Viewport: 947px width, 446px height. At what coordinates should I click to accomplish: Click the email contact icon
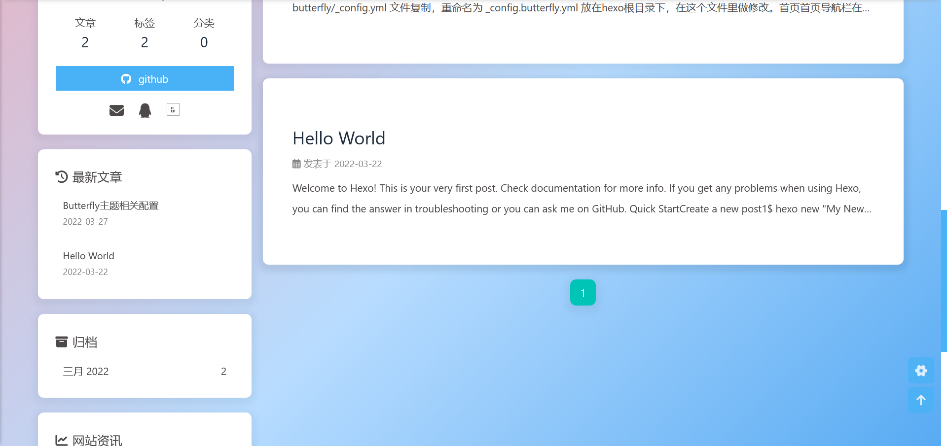pyautogui.click(x=116, y=110)
